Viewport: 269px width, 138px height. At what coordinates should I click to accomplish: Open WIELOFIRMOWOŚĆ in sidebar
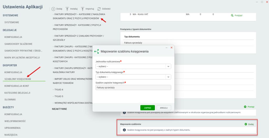click(x=15, y=121)
